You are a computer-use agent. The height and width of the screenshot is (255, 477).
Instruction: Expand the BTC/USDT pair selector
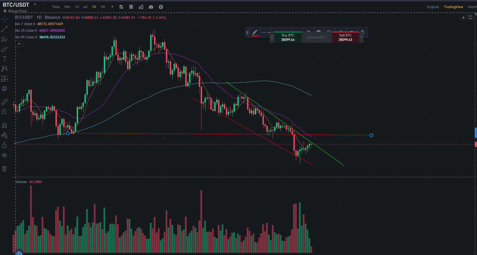[x=35, y=4]
